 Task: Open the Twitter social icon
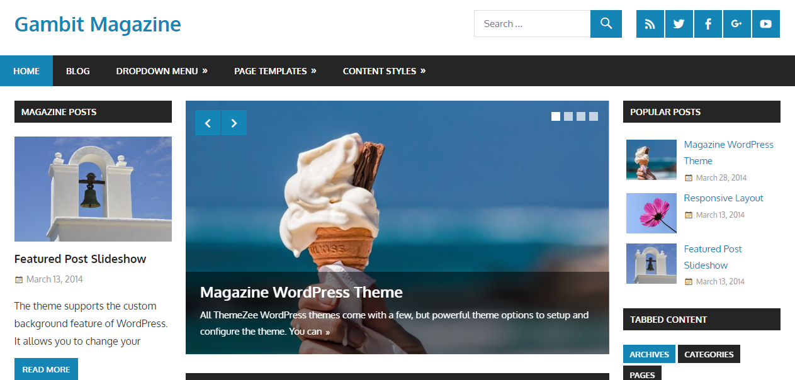[x=679, y=24]
